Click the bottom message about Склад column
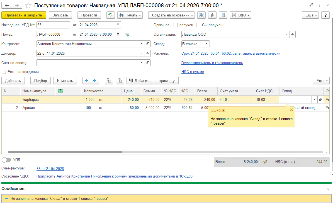Screen dimensions: 333x204 point(167,198)
